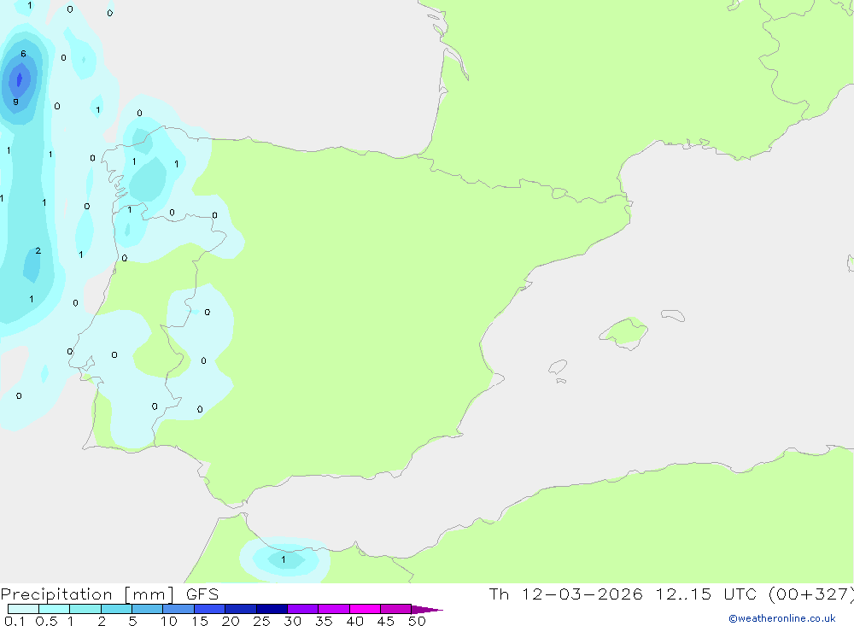The height and width of the screenshot is (626, 854).
Task: Select the 10–15 mm legend swatch
Action: click(178, 609)
